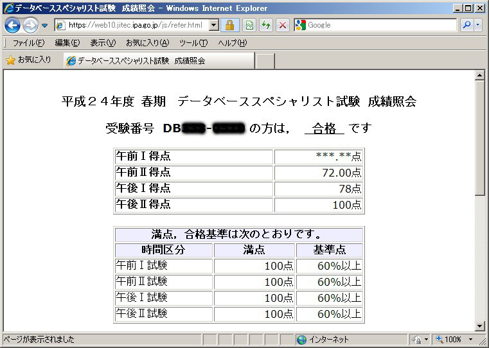
Task: Click the red X stop button
Action: 282,25
